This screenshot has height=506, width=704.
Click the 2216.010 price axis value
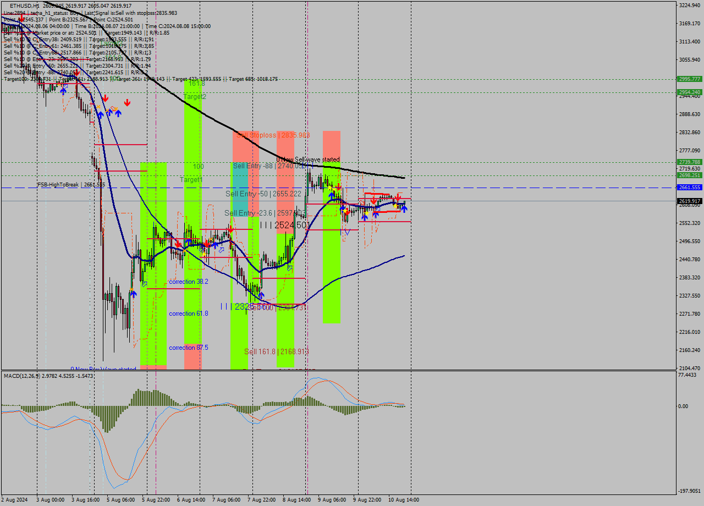(690, 332)
